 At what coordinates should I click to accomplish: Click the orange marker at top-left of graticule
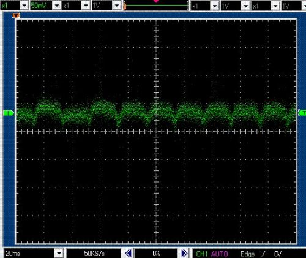pos(16,15)
